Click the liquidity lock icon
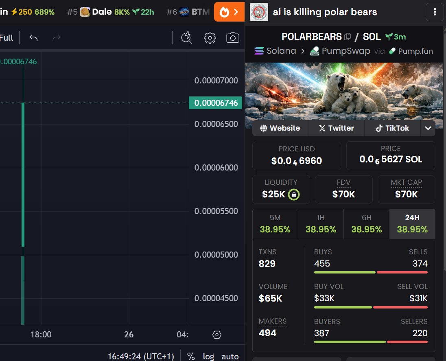Screen dimensions: 446x361 coord(294,194)
